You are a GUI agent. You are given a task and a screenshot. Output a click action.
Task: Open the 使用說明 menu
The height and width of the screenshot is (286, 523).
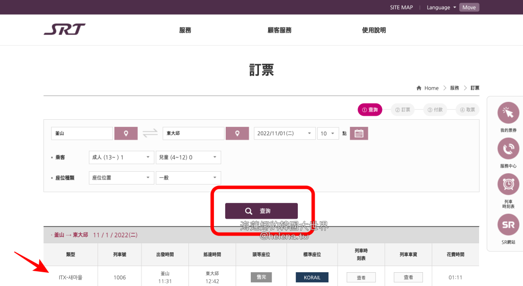coord(374,30)
